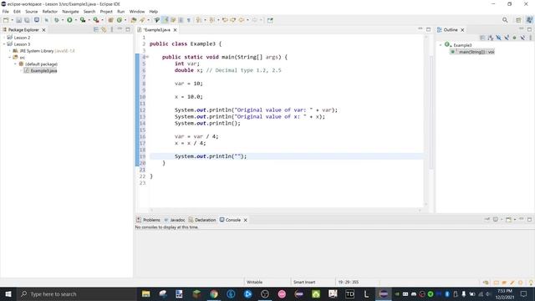Click the Windows search box
The image size is (535, 301).
76,293
